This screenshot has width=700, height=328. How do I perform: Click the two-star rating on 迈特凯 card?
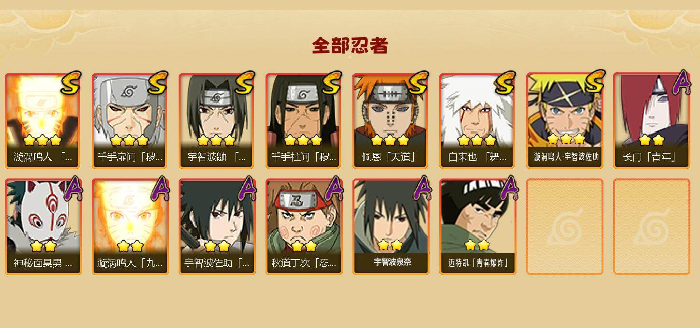(477, 245)
